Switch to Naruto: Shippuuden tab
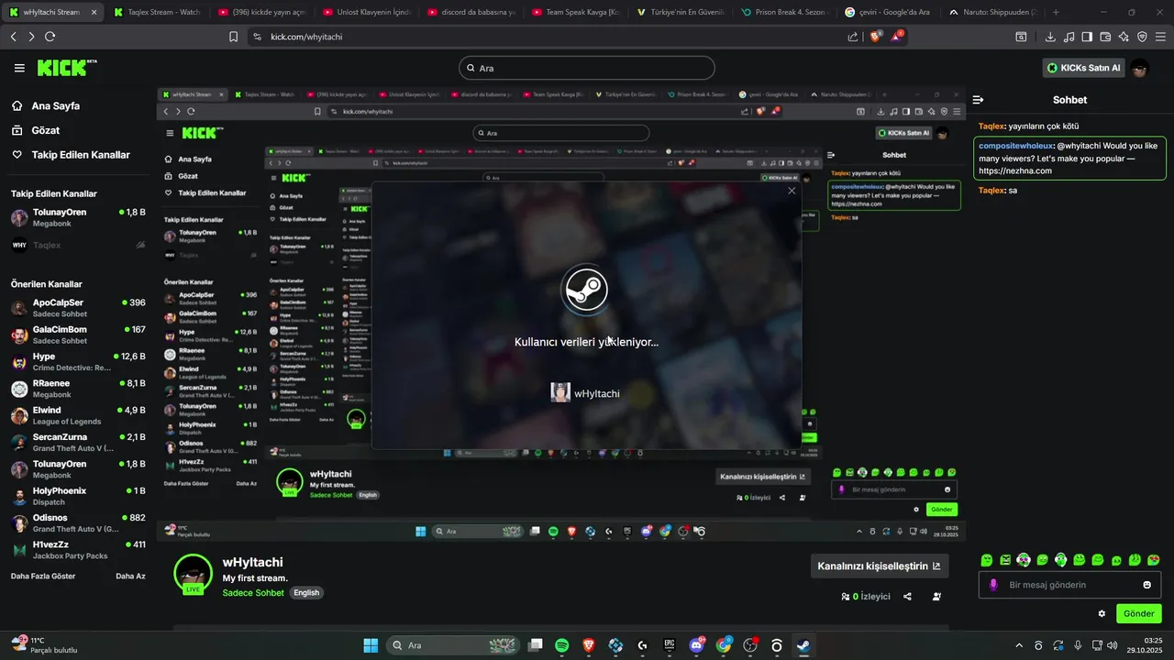Viewport: 1174px width, 660px height. point(991,13)
